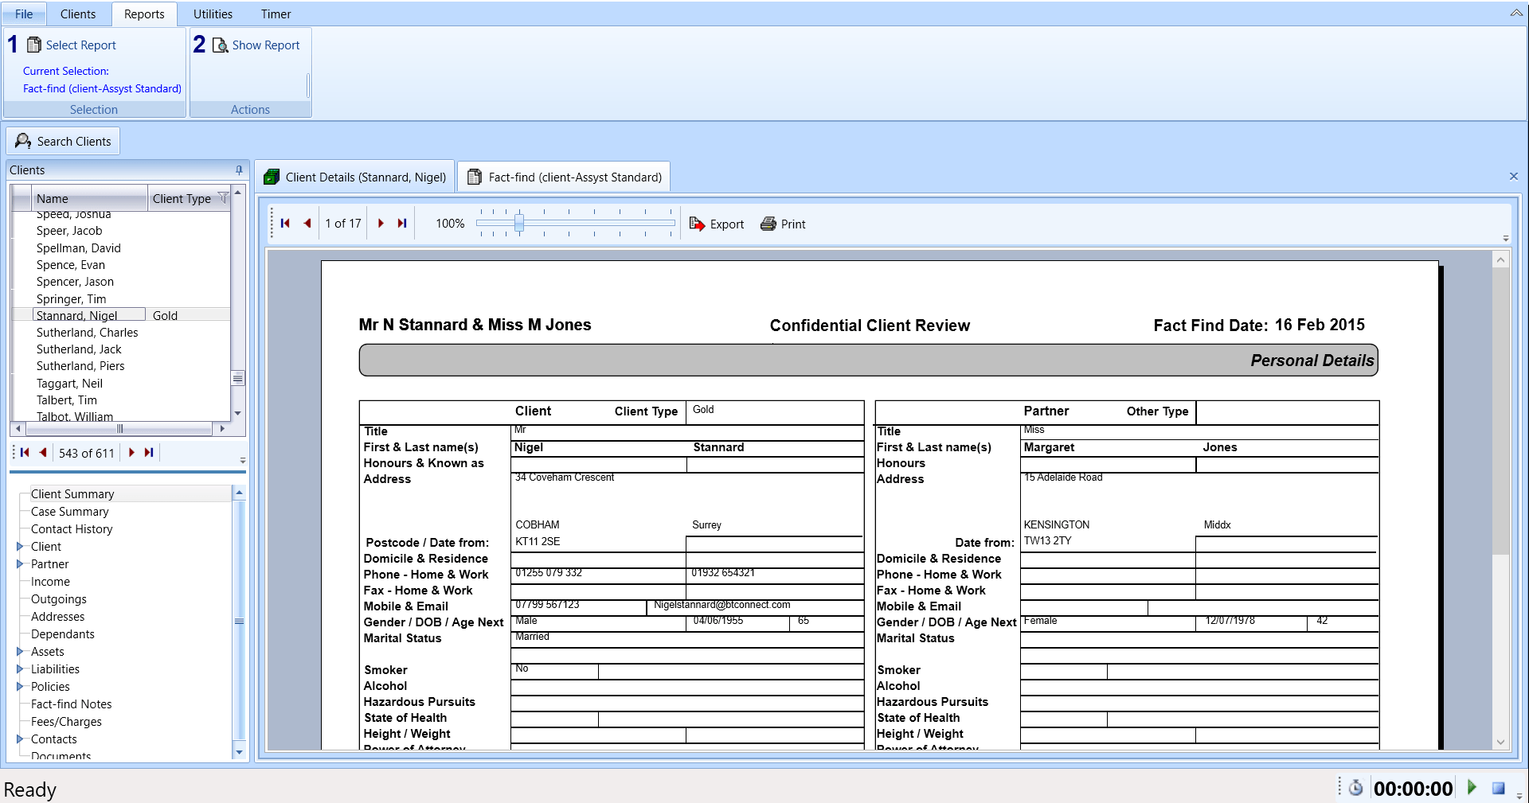Stop the timer

(x=1498, y=788)
